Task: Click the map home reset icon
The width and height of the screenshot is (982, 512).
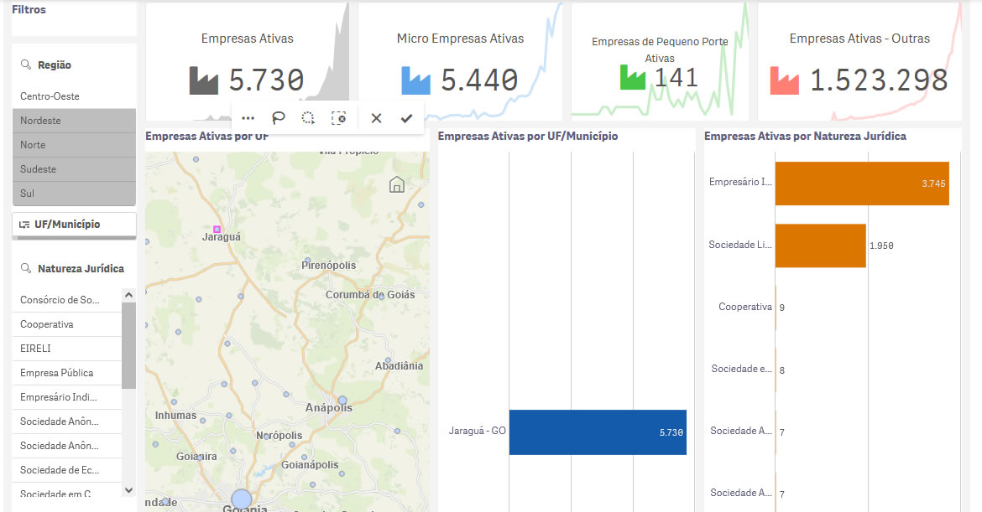Action: coord(397,184)
